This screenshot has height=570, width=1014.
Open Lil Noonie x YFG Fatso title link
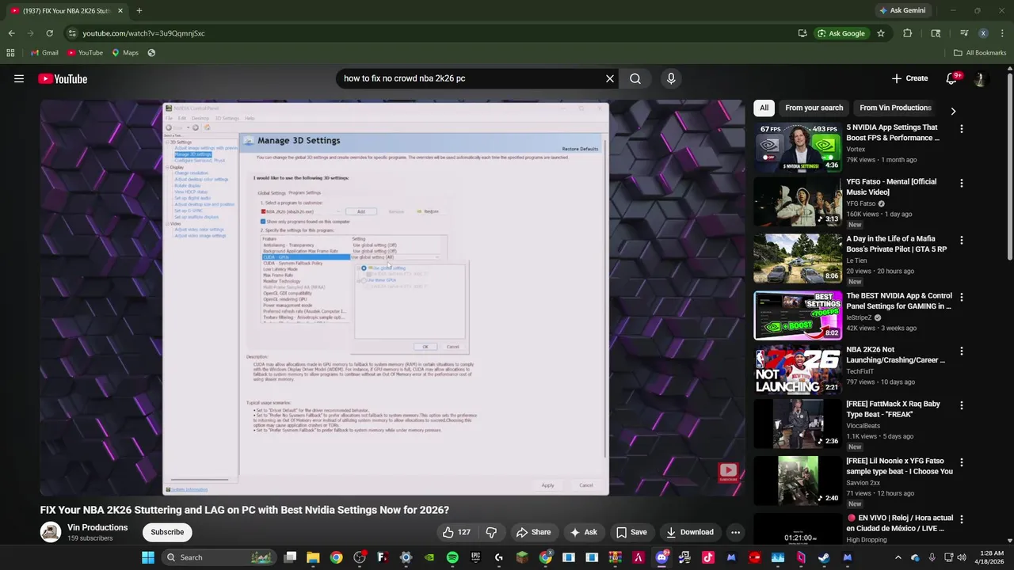click(899, 466)
